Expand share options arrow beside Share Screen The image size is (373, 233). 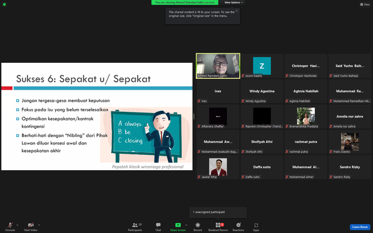click(x=186, y=225)
